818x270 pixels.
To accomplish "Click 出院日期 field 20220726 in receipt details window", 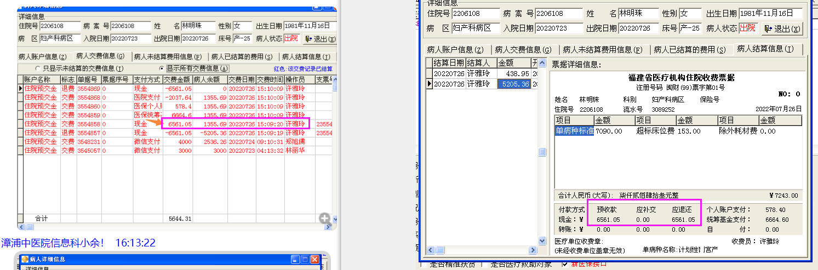I will pyautogui.click(x=638, y=28).
